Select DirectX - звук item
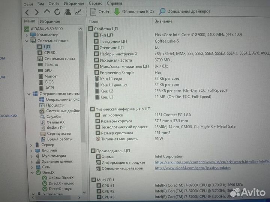 [57, 189]
